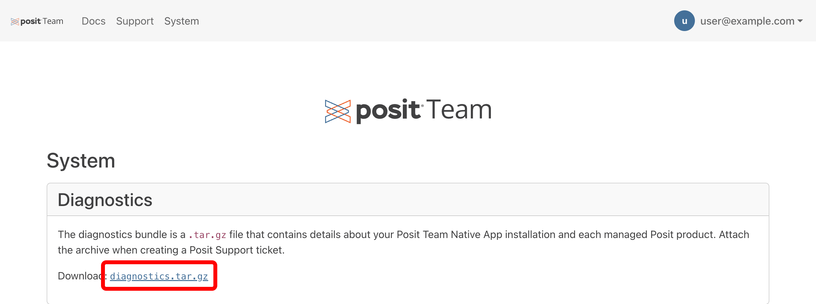Image resolution: width=816 pixels, height=304 pixels.
Task: Click the navbar "posit" brand text
Action: 30,21
